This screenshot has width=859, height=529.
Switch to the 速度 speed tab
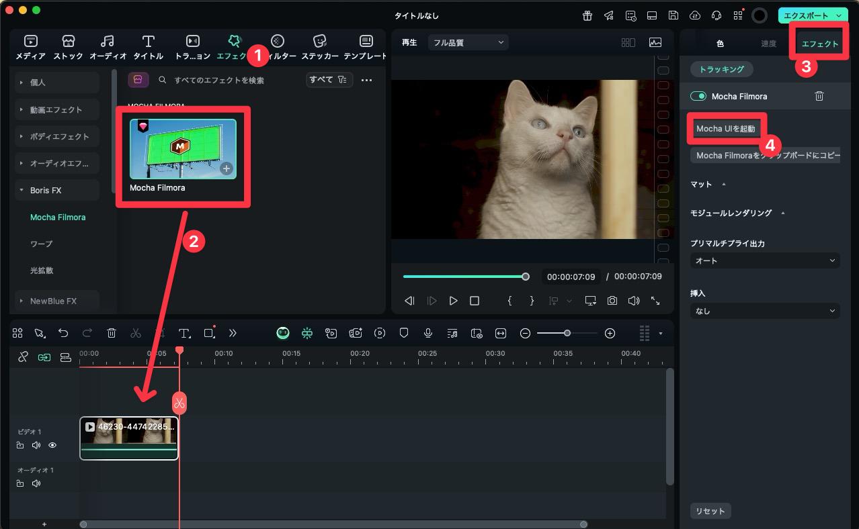click(768, 44)
